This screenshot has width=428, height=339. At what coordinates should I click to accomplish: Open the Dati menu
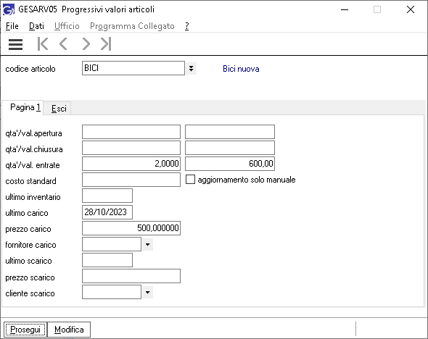click(x=36, y=26)
